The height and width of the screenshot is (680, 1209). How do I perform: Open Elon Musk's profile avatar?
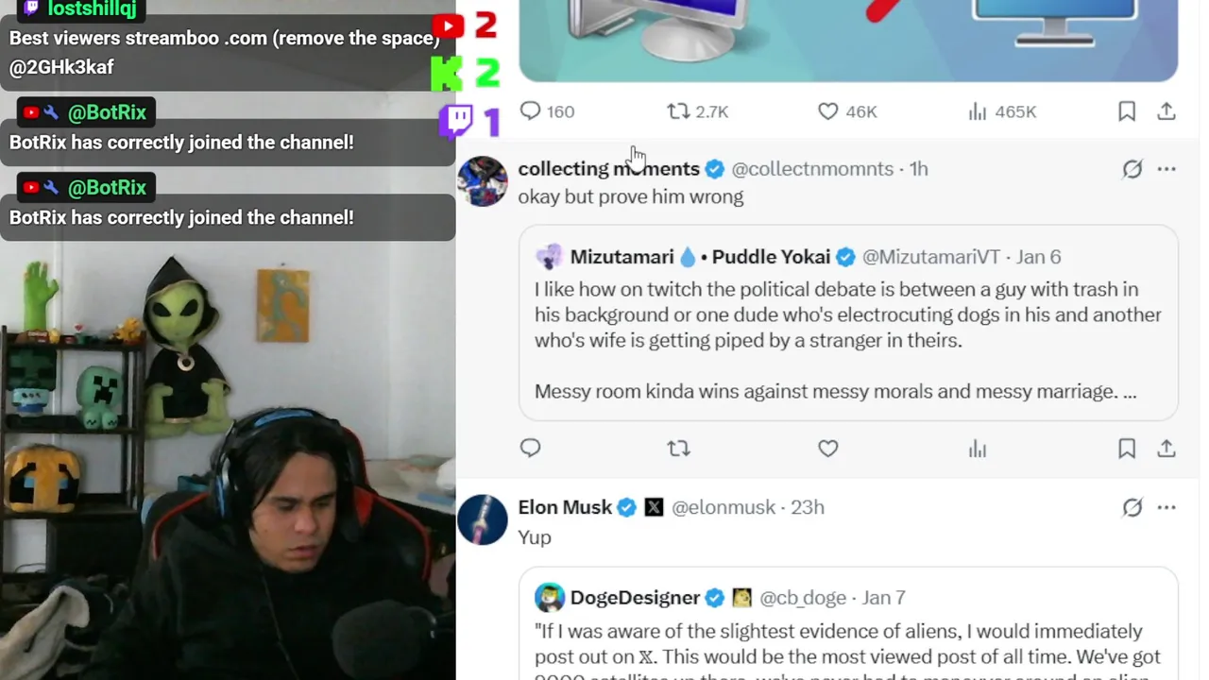click(483, 519)
